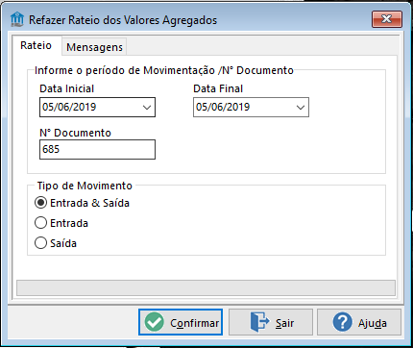Viewport: 413px width, 348px height.
Task: Open the Mensagens tab
Action: 94,47
